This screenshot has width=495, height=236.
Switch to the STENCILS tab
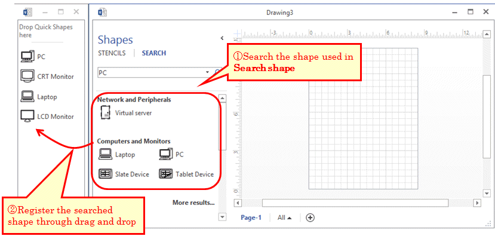[x=112, y=53]
